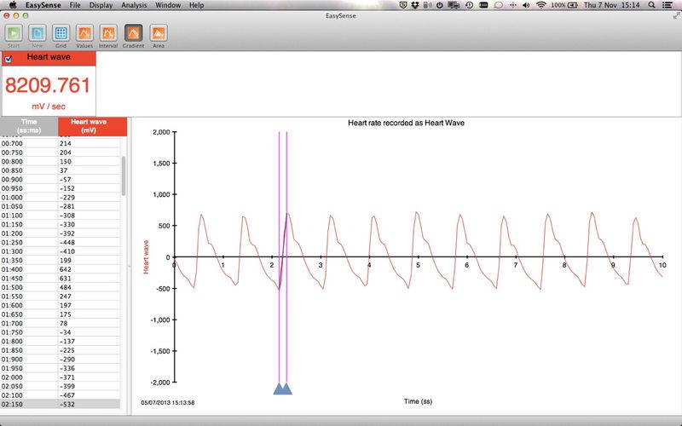Viewport: 682px width, 426px height.
Task: Open the Notification Center list icon
Action: coord(671,5)
